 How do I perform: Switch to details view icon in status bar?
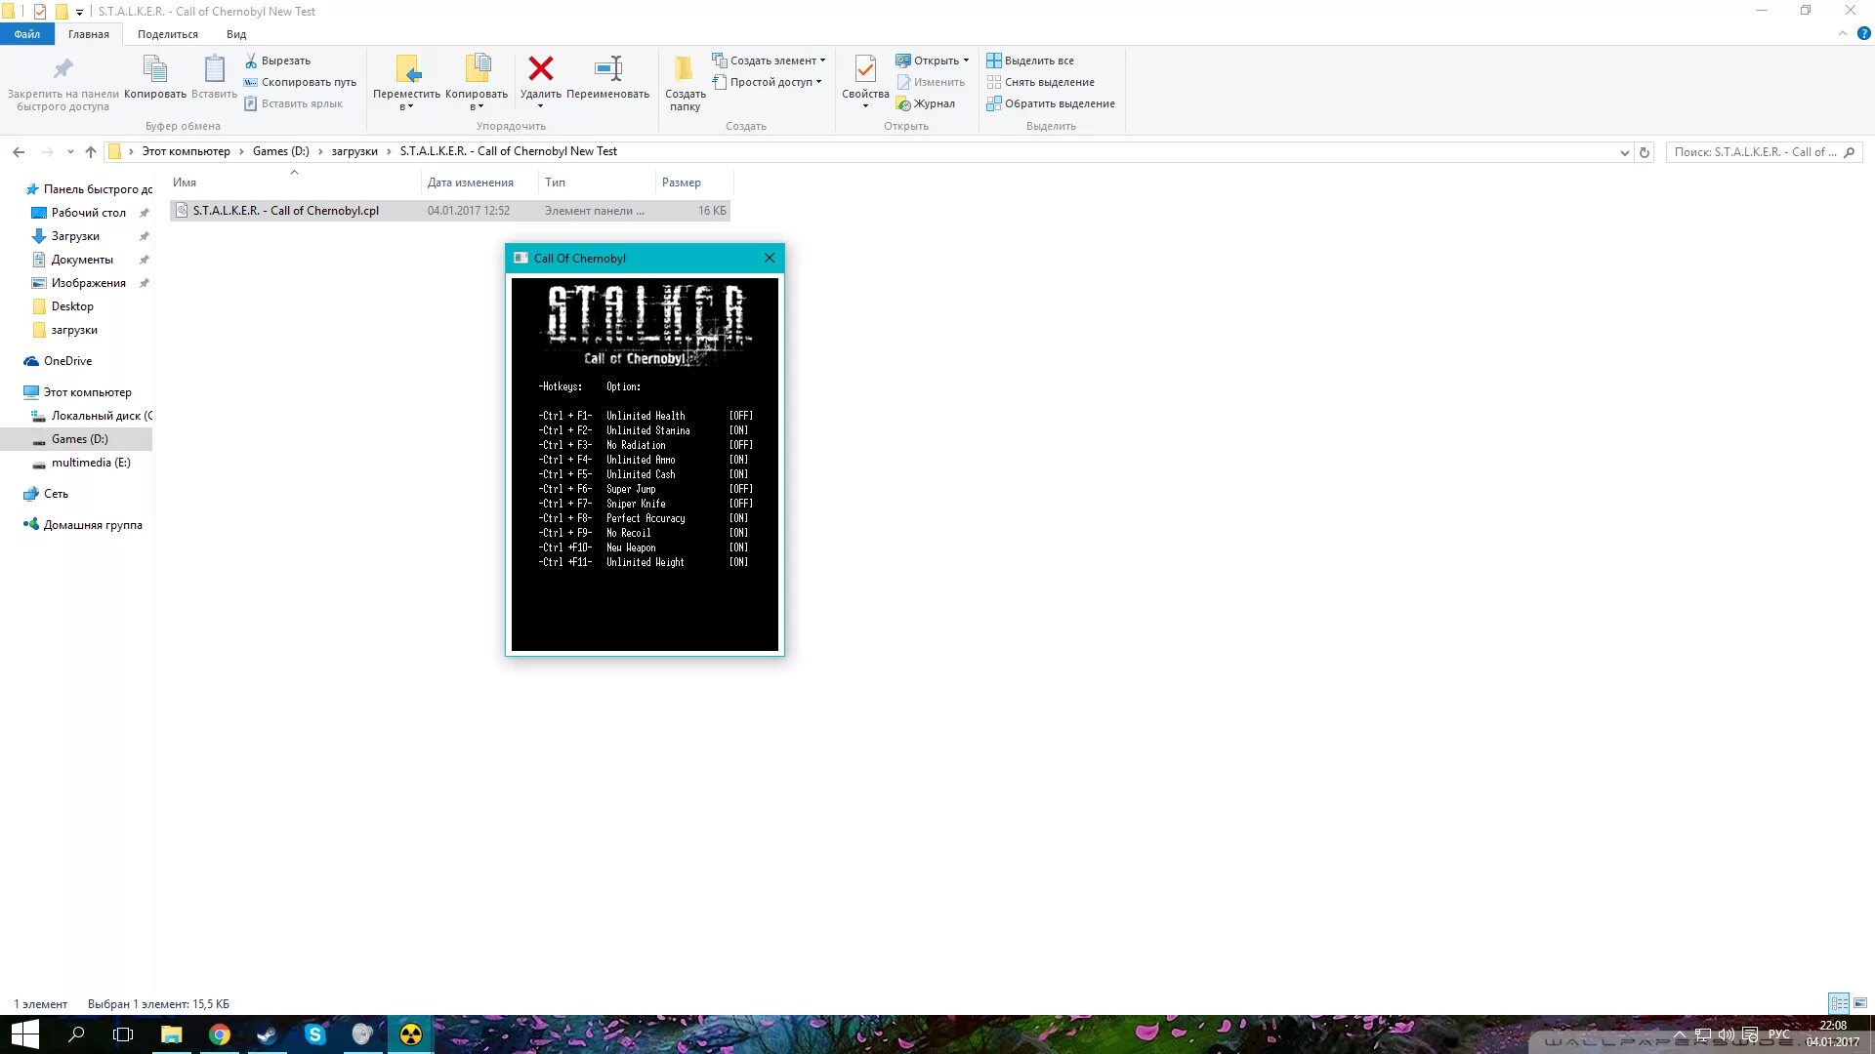[x=1839, y=1003]
